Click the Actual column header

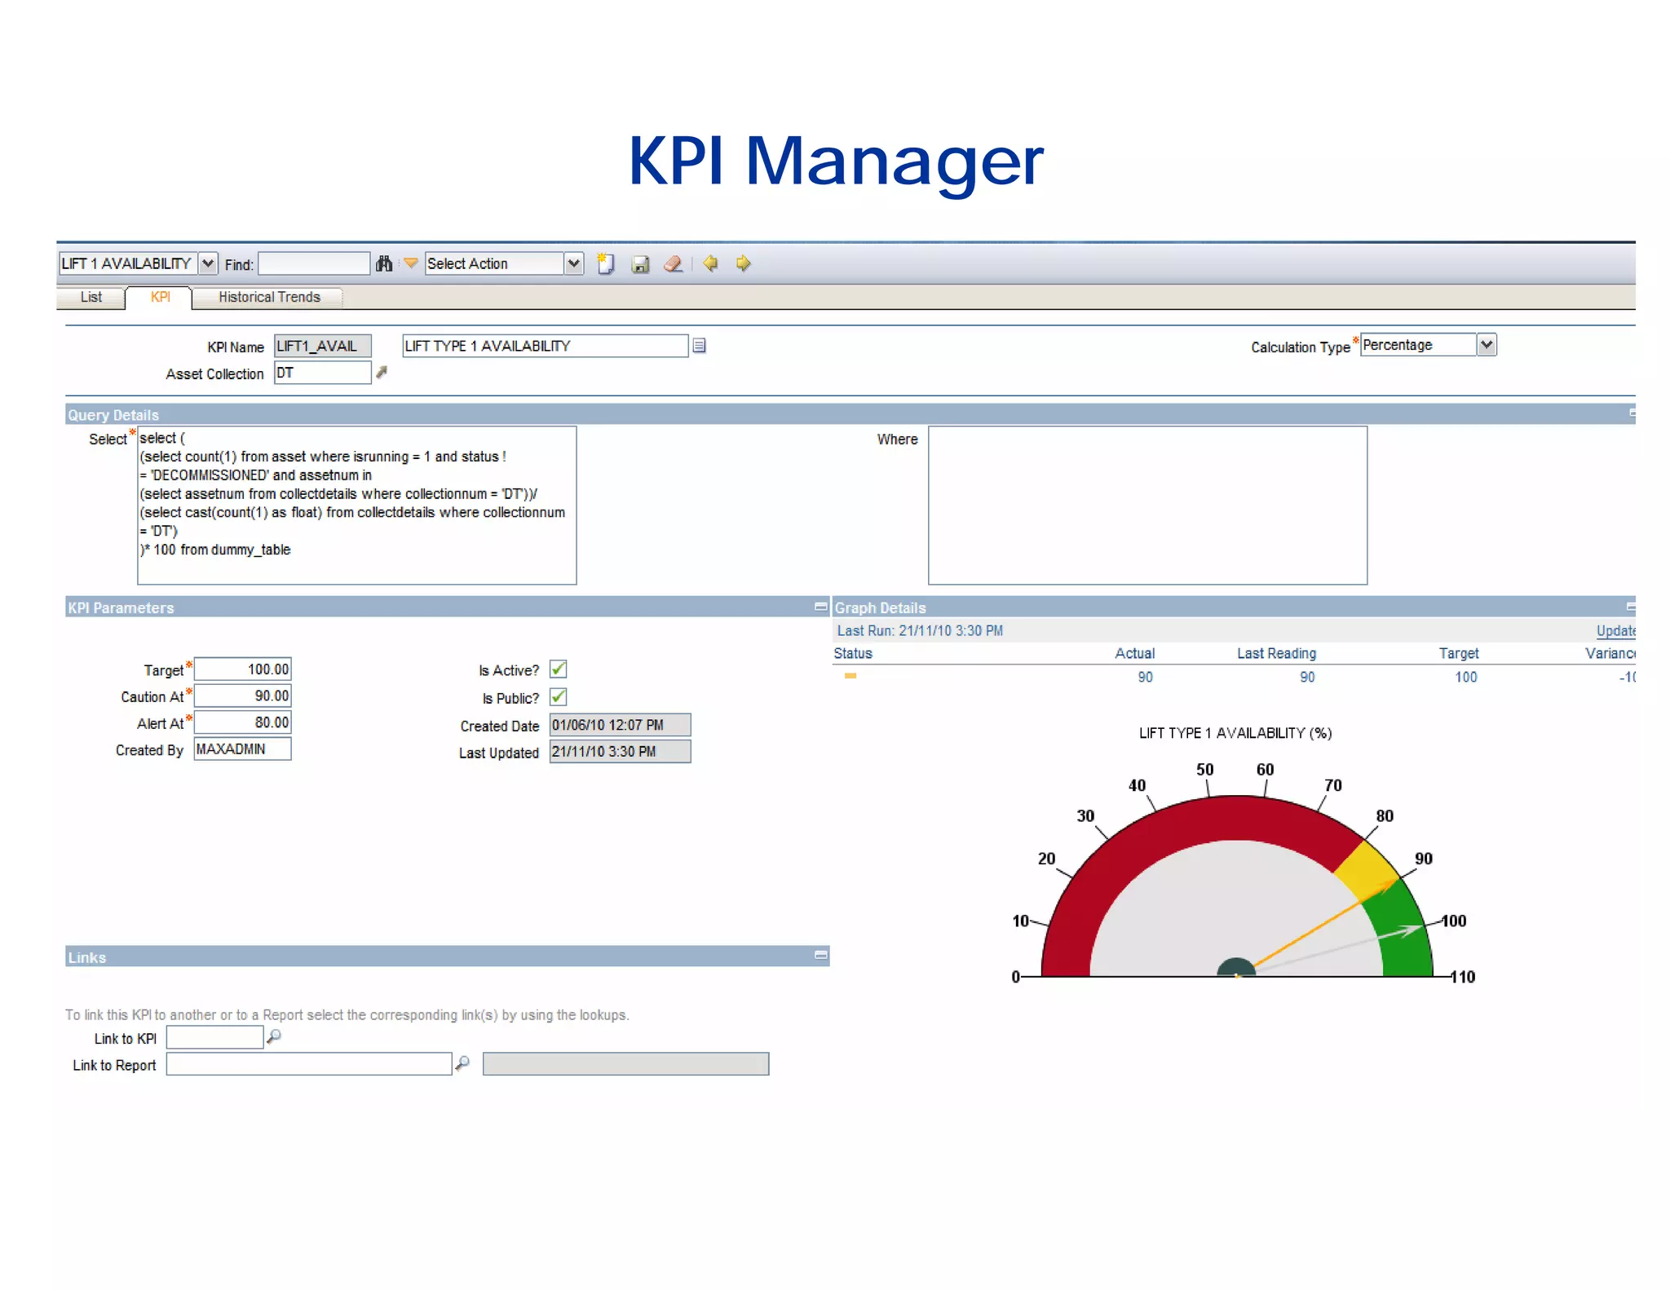pos(1134,654)
